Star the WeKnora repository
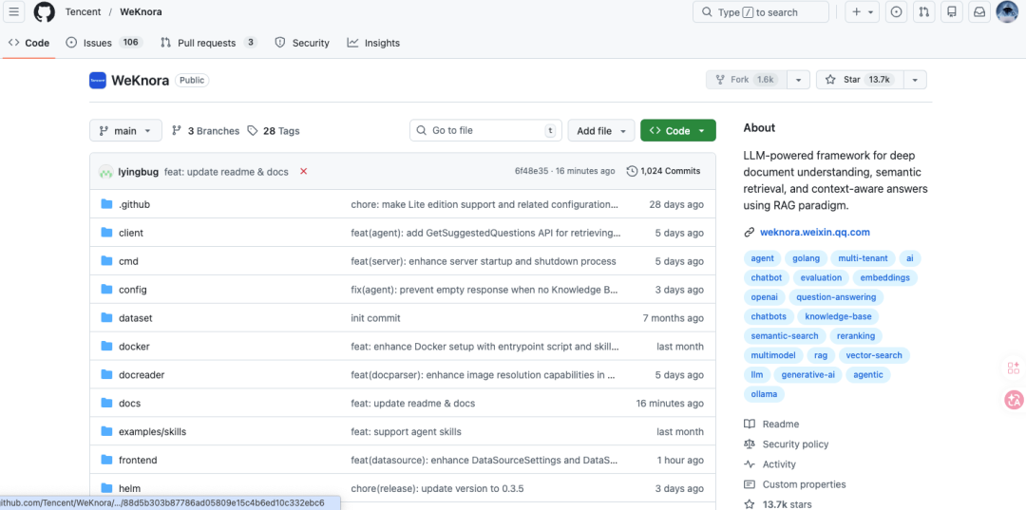Viewport: 1026px width, 510px height. click(x=860, y=80)
